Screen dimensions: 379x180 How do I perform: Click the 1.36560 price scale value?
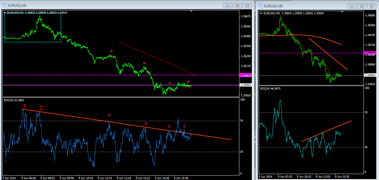pyautogui.click(x=370, y=25)
